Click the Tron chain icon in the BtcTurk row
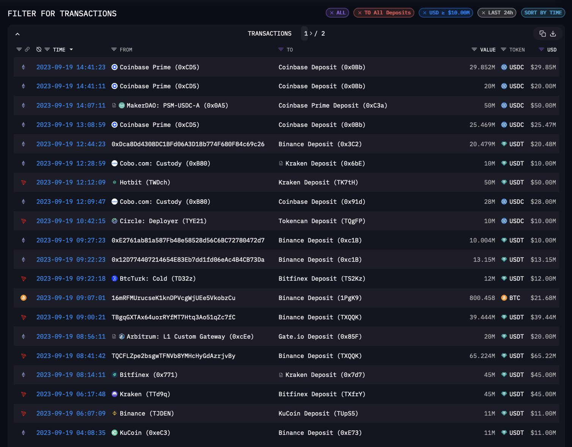The width and height of the screenshot is (572, 447). (24, 279)
